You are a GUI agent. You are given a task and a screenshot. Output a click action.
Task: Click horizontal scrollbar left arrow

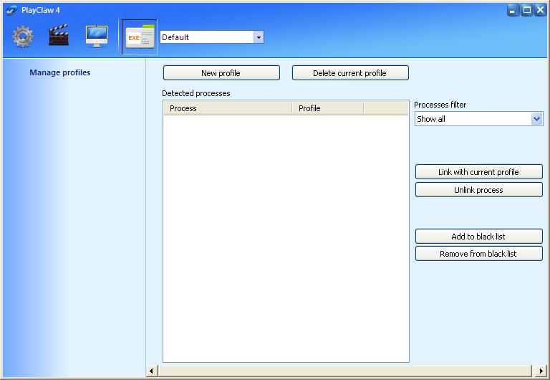(152, 371)
